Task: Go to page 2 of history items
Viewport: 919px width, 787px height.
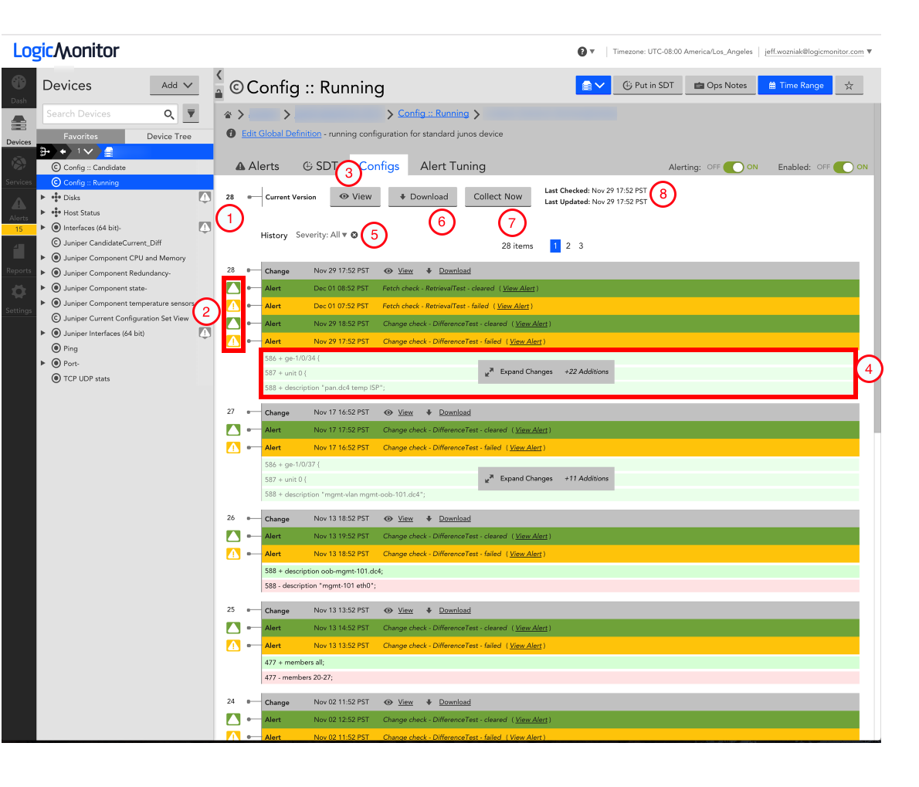Action: [x=568, y=246]
